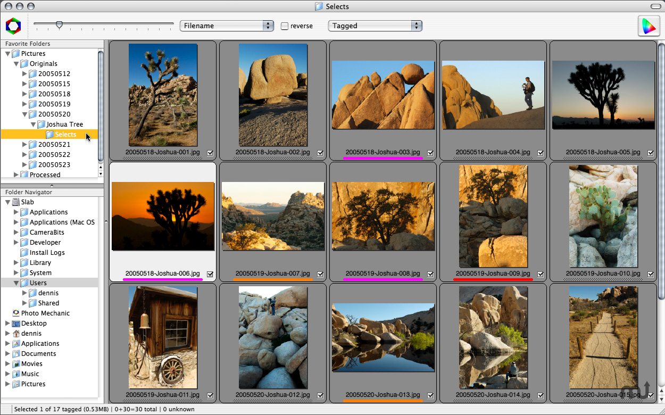665x415 pixels.
Task: Select the Processed folder in favorites
Action: [45, 175]
